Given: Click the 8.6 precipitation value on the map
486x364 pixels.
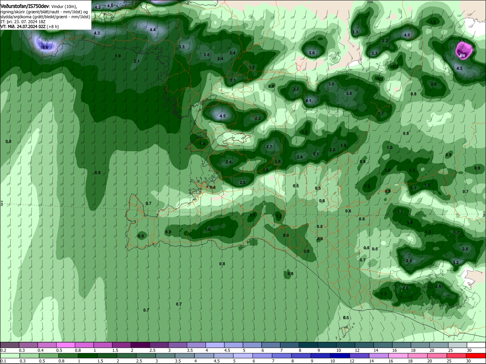Looking at the screenshot, I should pos(45,47).
